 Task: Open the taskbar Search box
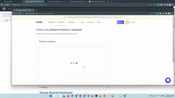point(57,96)
